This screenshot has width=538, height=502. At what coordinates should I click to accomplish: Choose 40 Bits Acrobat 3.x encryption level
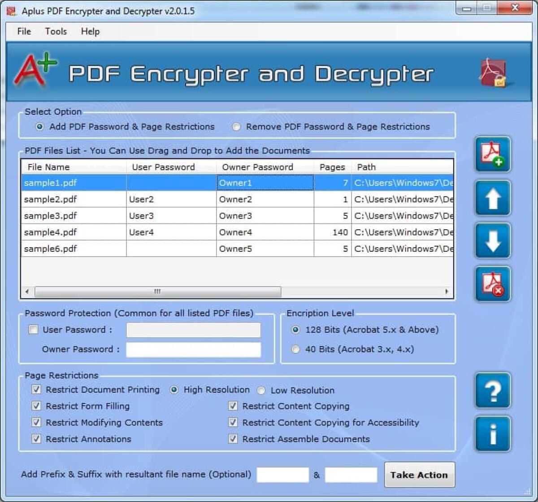(x=295, y=349)
